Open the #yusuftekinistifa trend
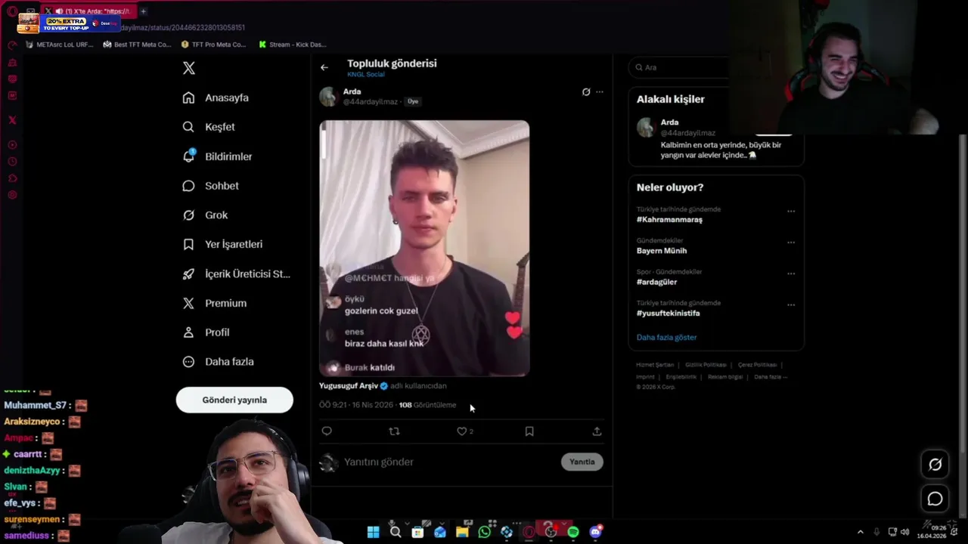The width and height of the screenshot is (968, 544). 668,313
